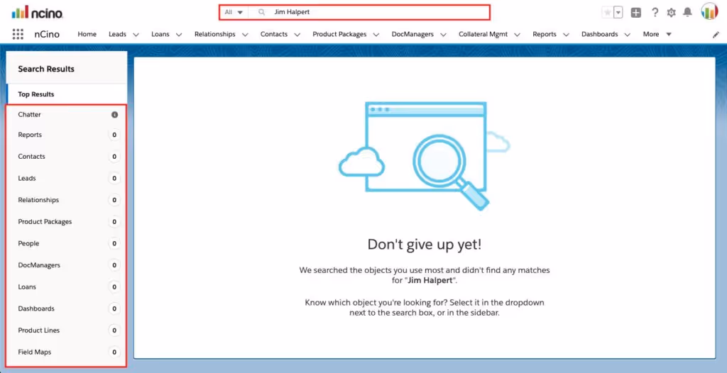
Task: Expand the Product Packages tab chevron
Action: point(376,34)
